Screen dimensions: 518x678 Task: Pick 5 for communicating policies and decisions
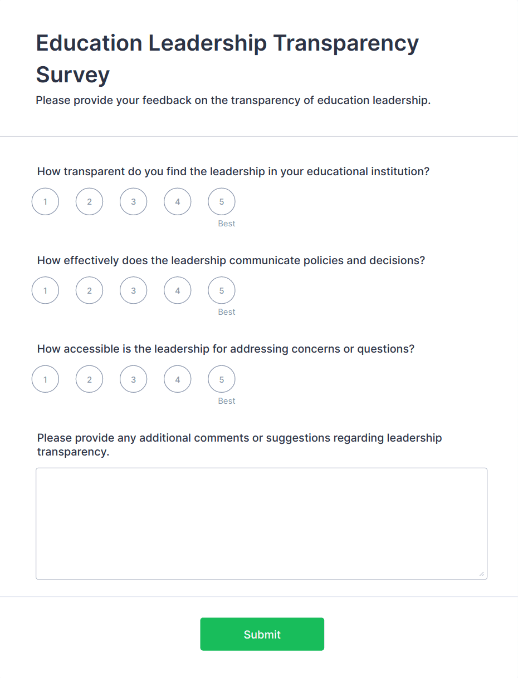click(221, 290)
